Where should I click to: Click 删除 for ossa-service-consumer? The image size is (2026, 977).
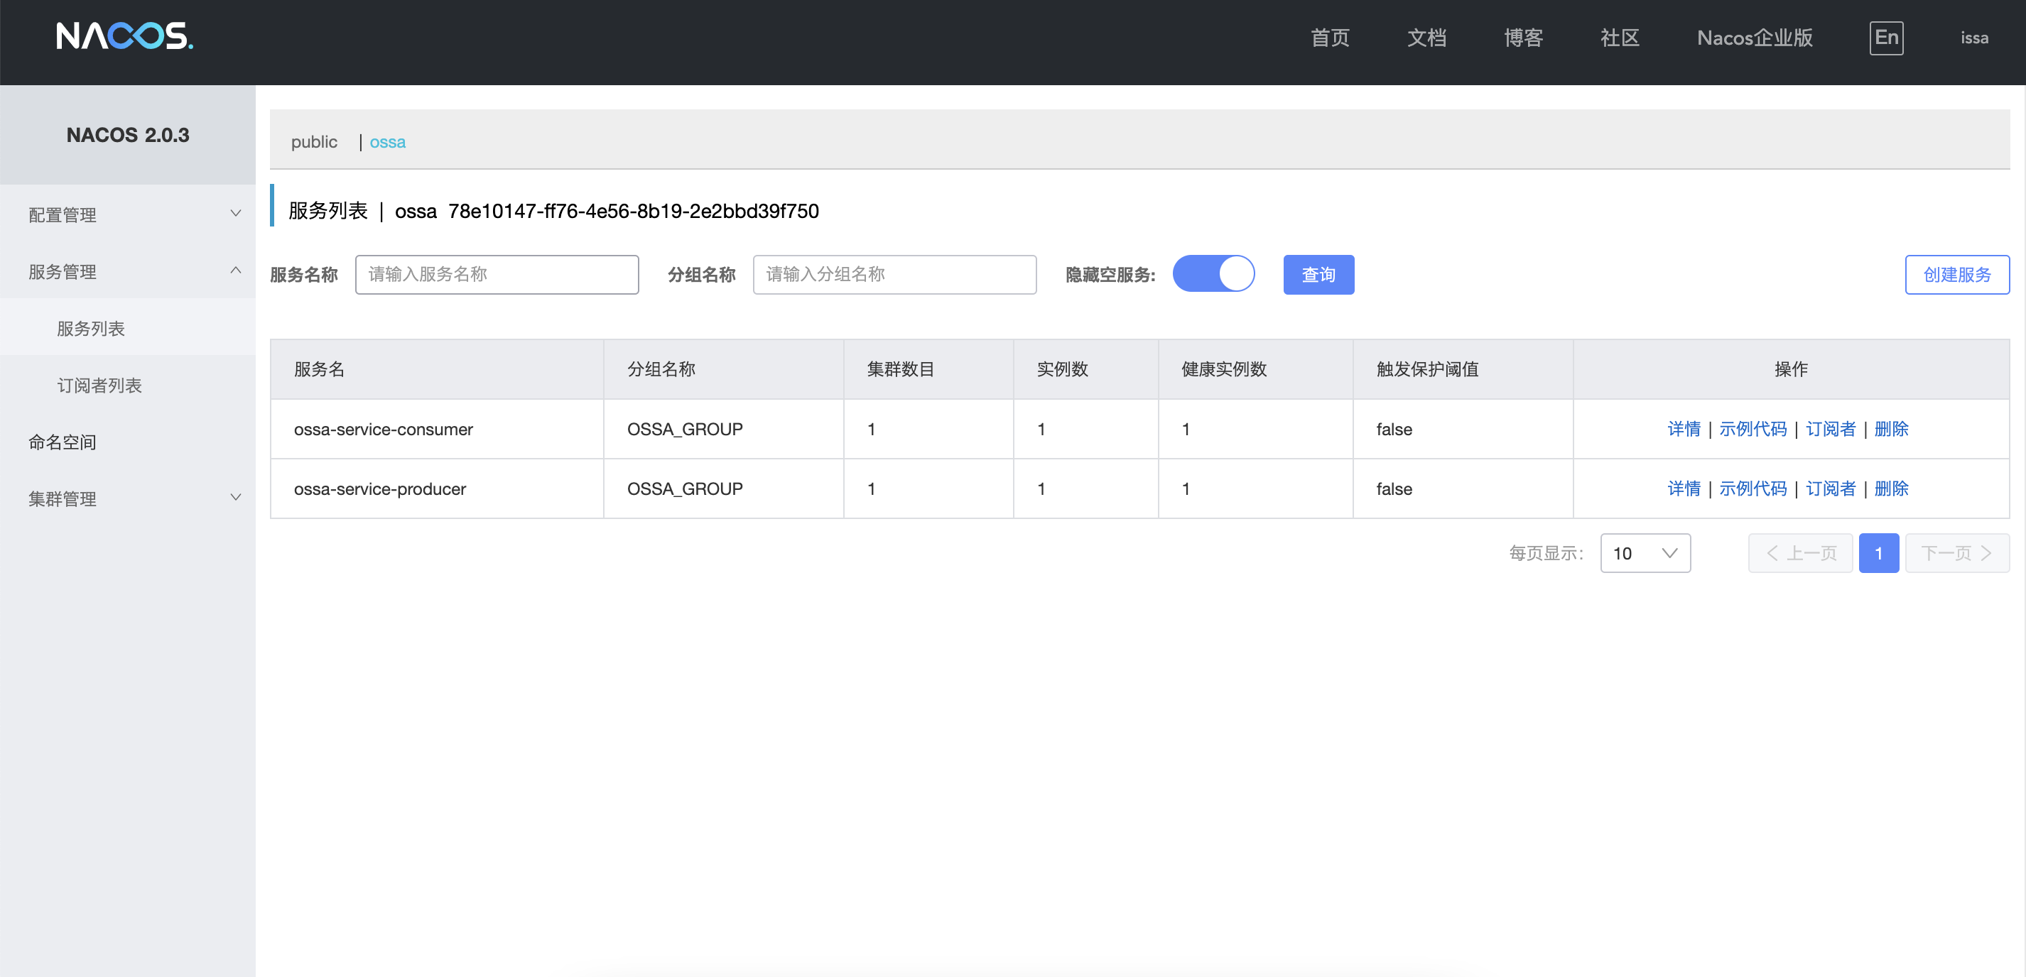[1891, 429]
